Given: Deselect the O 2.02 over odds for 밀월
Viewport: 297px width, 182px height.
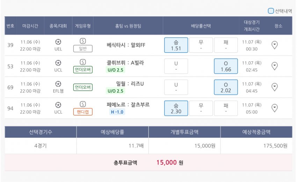Looking at the screenshot, I should 226,87.
